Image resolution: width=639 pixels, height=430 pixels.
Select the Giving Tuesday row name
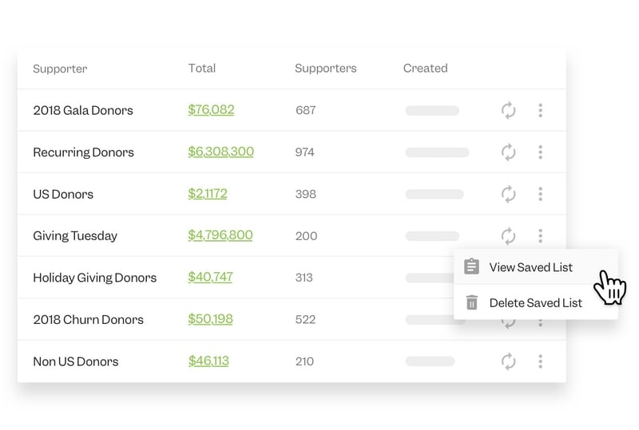(75, 236)
